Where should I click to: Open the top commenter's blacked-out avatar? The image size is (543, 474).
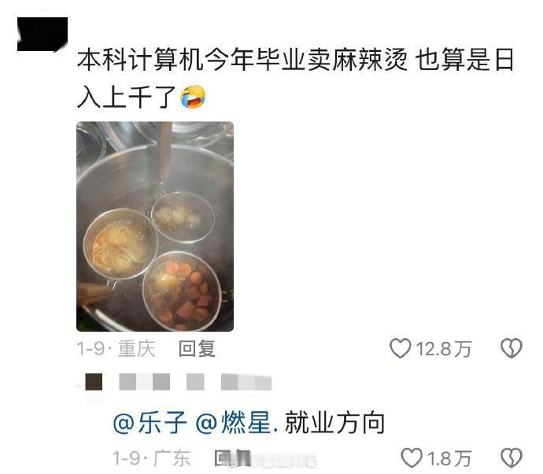(42, 35)
